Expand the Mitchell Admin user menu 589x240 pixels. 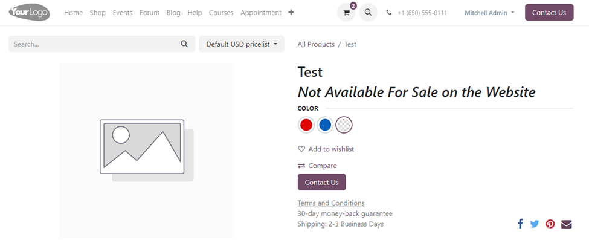click(489, 13)
